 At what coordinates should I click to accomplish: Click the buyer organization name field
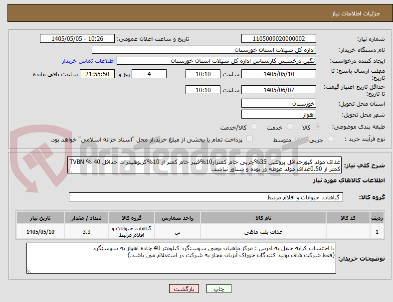204,49
